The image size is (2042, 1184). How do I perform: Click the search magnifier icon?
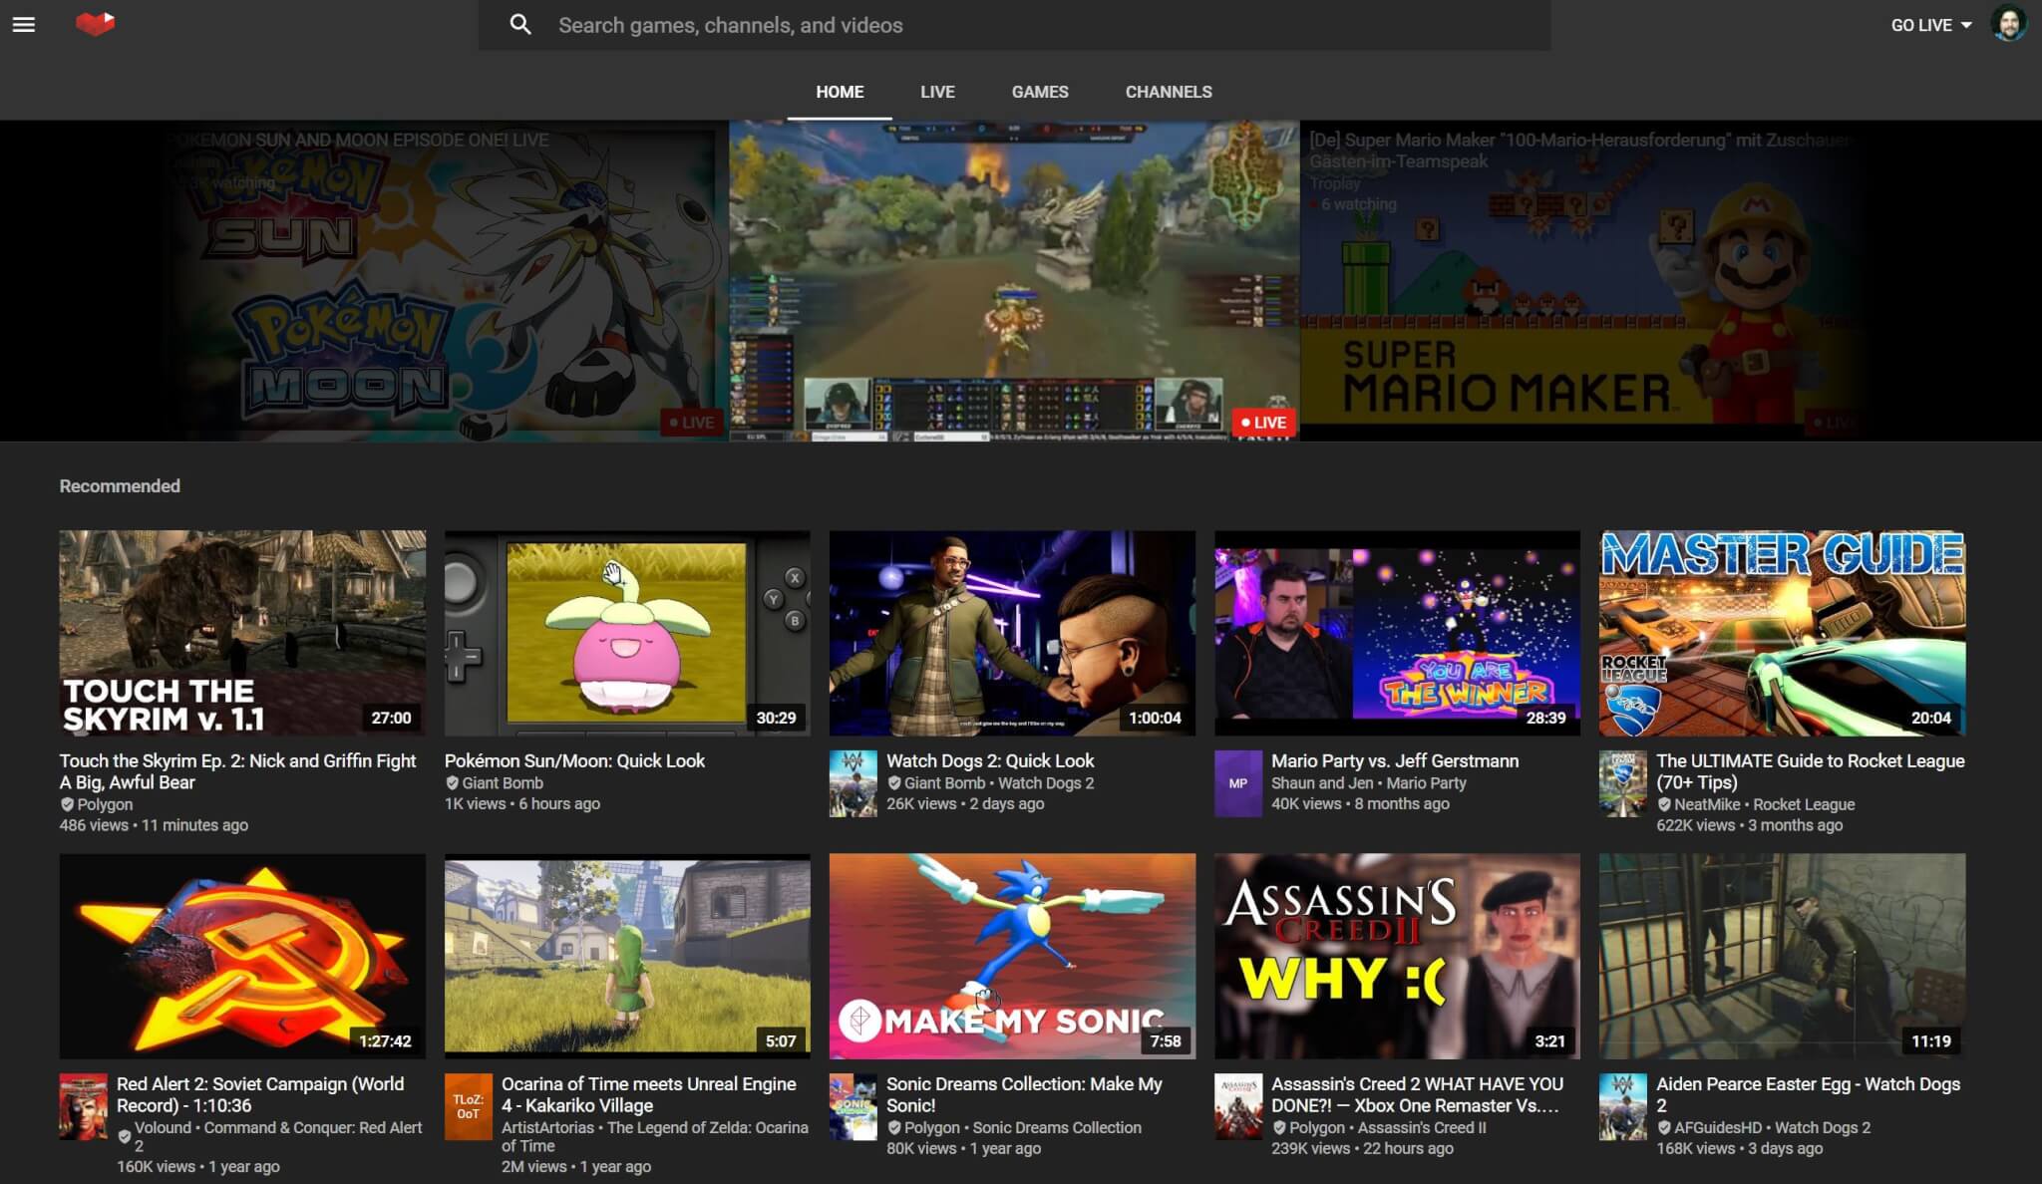[520, 25]
